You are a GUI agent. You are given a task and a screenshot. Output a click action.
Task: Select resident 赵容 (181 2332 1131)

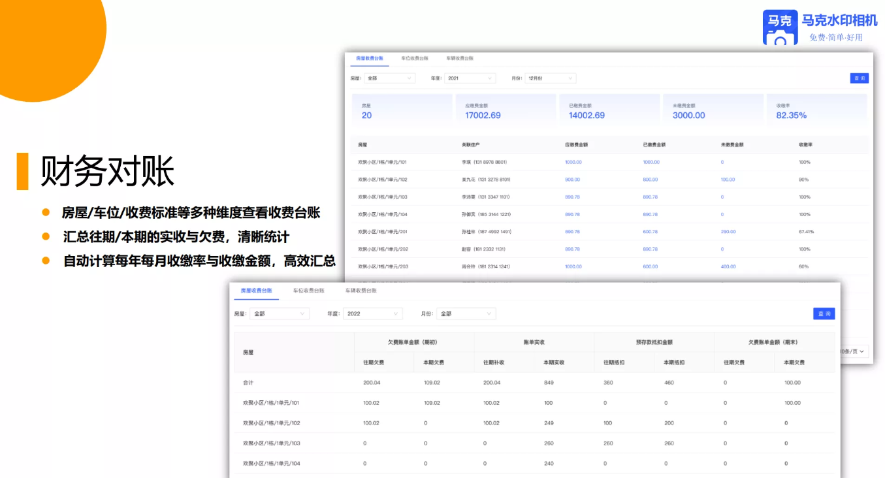(484, 249)
